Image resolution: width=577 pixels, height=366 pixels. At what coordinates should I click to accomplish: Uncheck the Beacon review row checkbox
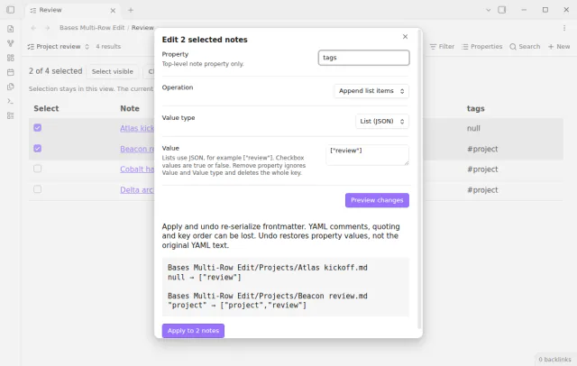(38, 148)
